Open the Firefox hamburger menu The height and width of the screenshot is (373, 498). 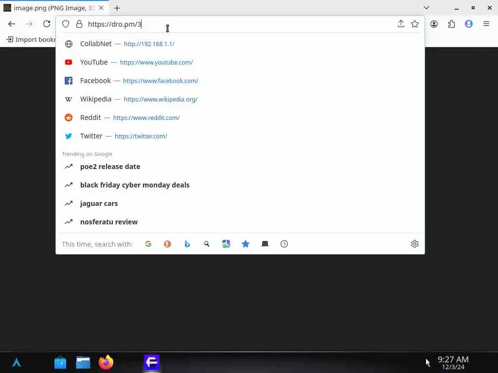(486, 24)
